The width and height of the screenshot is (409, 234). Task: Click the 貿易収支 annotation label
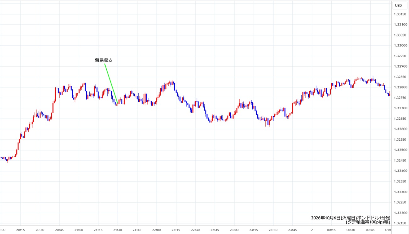point(104,60)
